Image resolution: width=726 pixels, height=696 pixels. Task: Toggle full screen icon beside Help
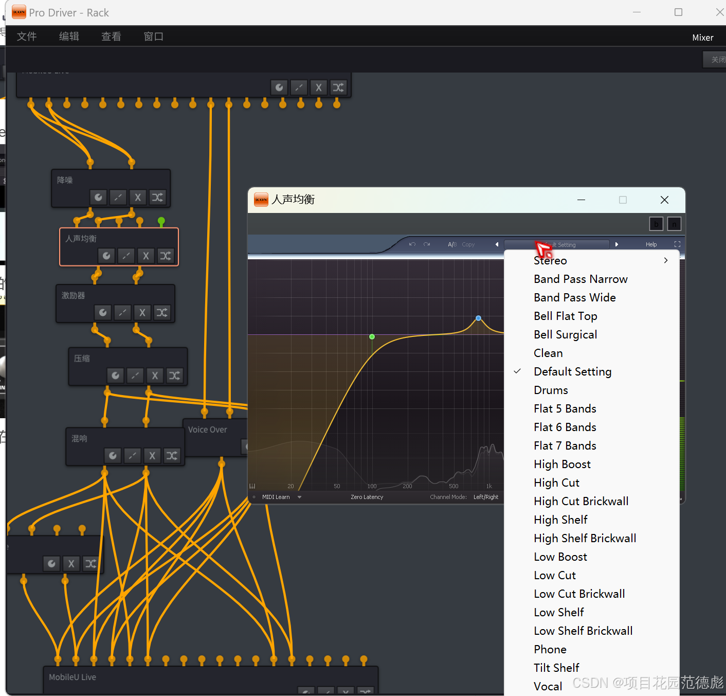click(677, 244)
